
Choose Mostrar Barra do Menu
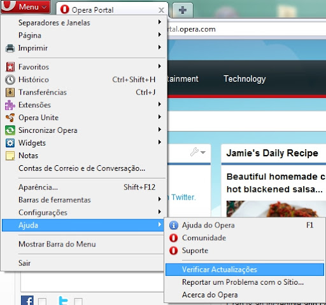[x=83, y=244]
